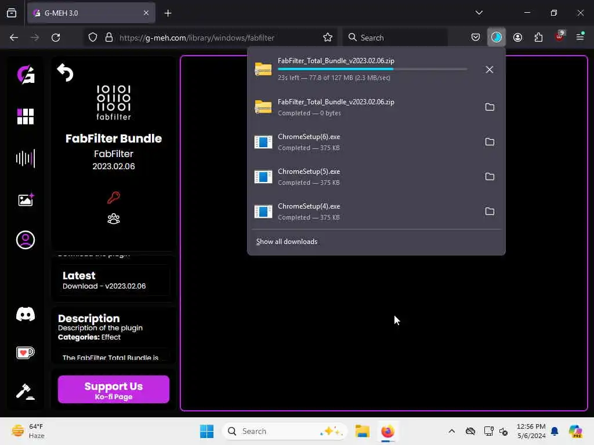Click the Firefox taskbar icon
This screenshot has width=594, height=445.
(x=387, y=431)
